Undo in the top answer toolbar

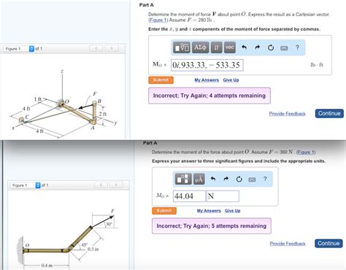click(244, 47)
